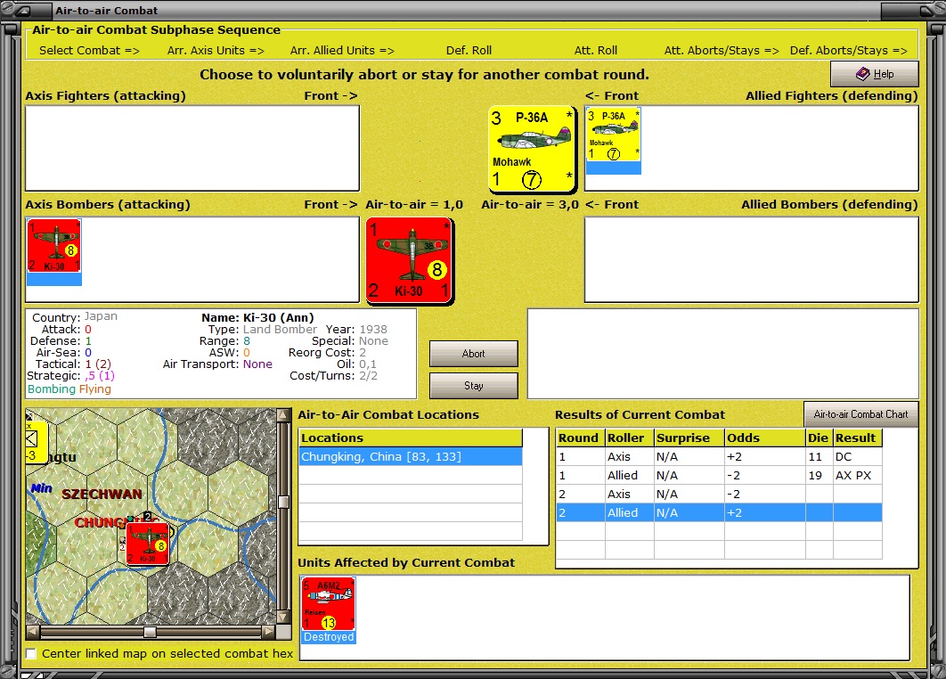Click the Def. Roll subphase label
Screen dimensions: 946x679
point(469,51)
